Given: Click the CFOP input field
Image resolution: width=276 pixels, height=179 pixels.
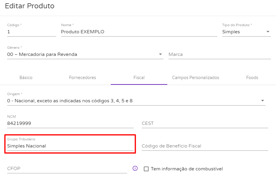Looking at the screenshot, I should (x=67, y=169).
